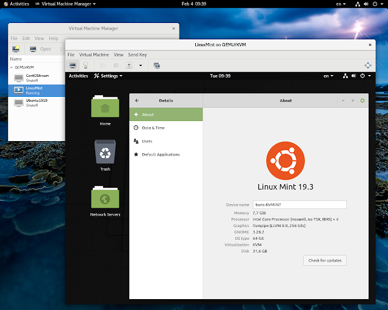Close the Virtual Machine Manager window
388x310 pixels.
click(x=173, y=28)
